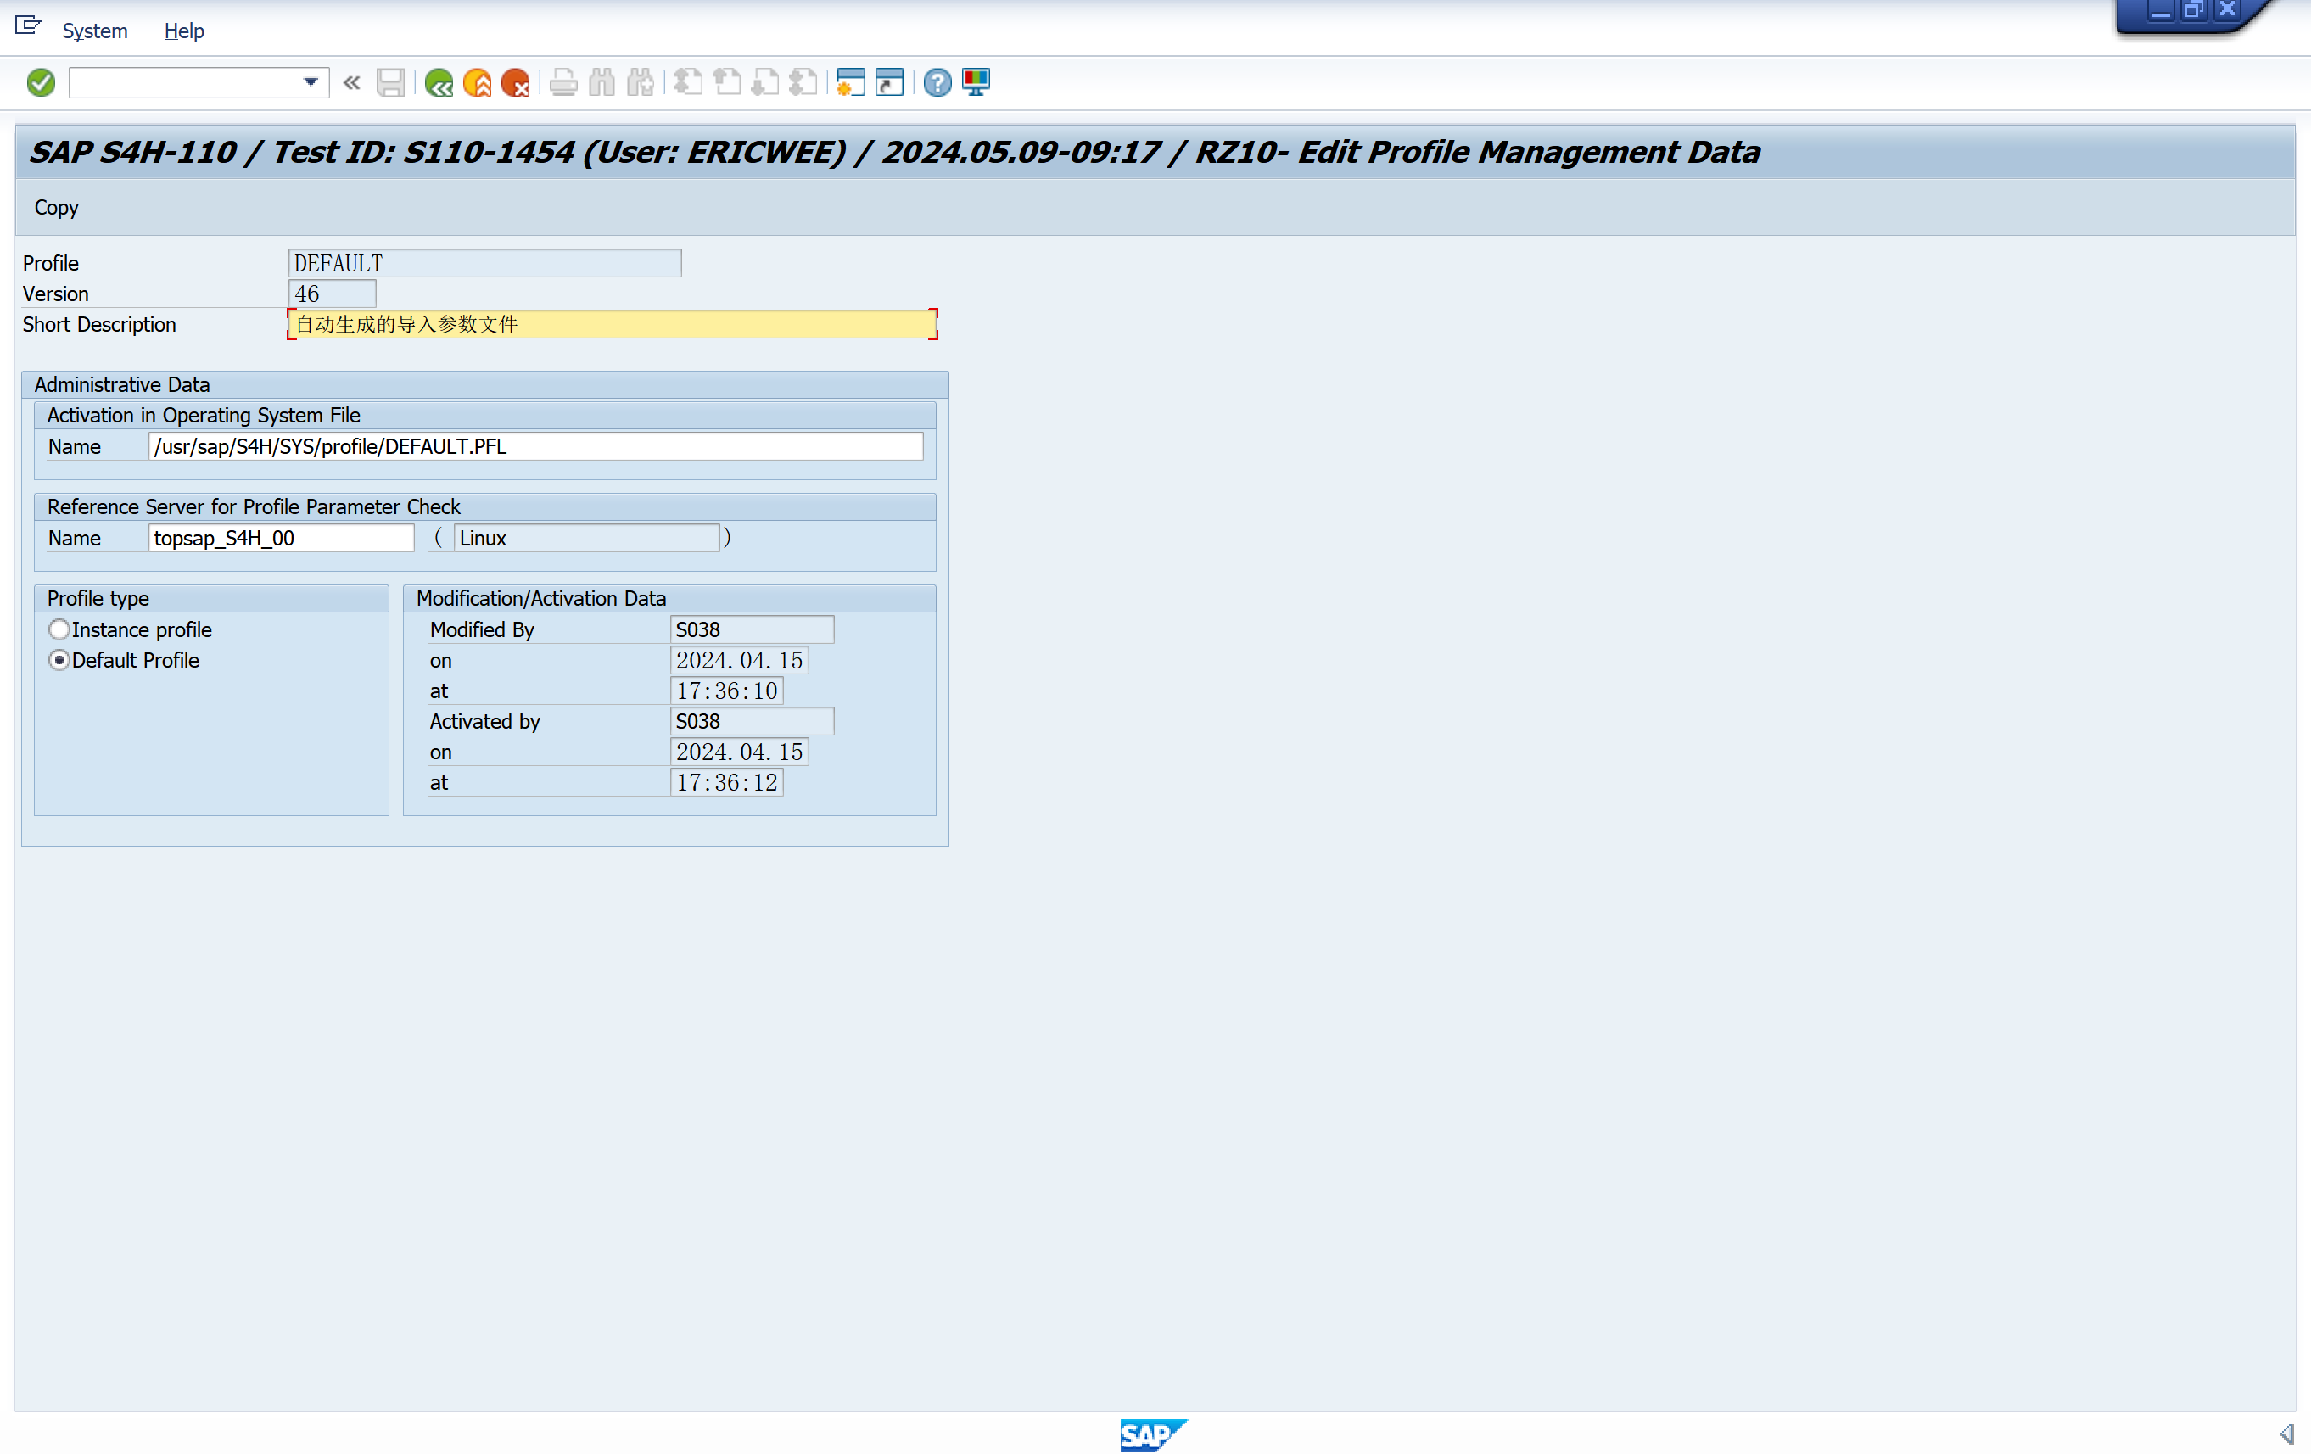Click the orange Exit icon
Screen dimensions: 2311x1454
477,83
